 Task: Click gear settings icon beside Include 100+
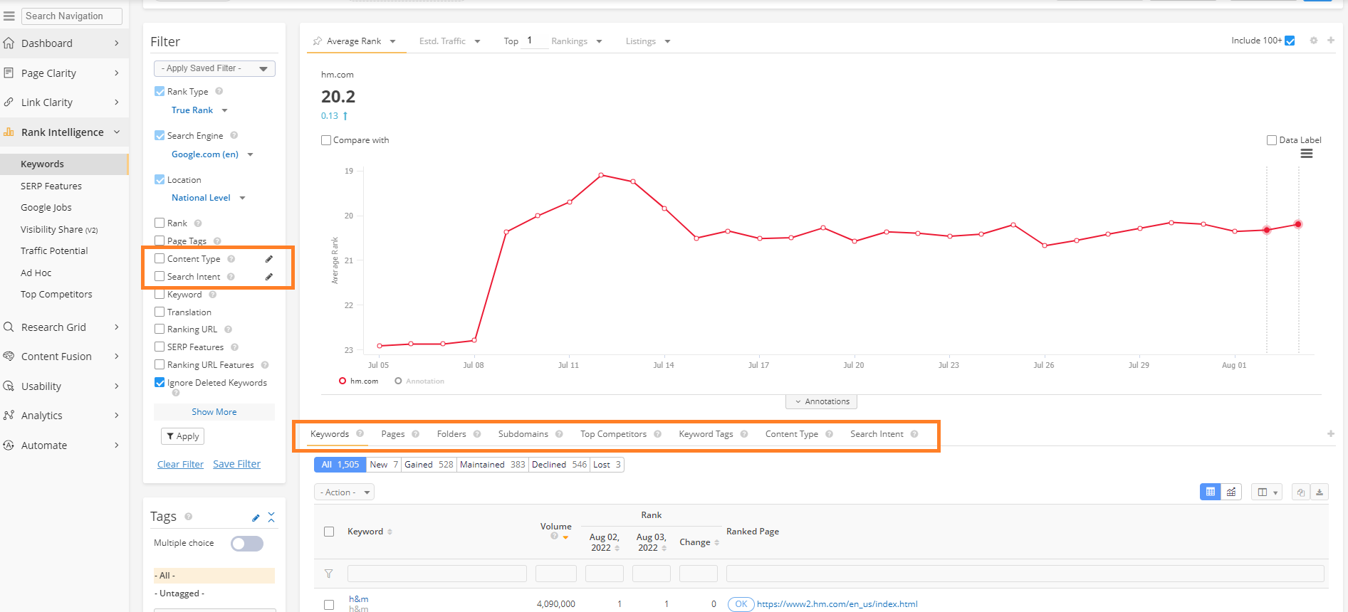1314,41
